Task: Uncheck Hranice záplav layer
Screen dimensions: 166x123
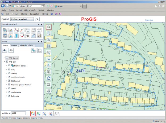Action: coord(9,65)
